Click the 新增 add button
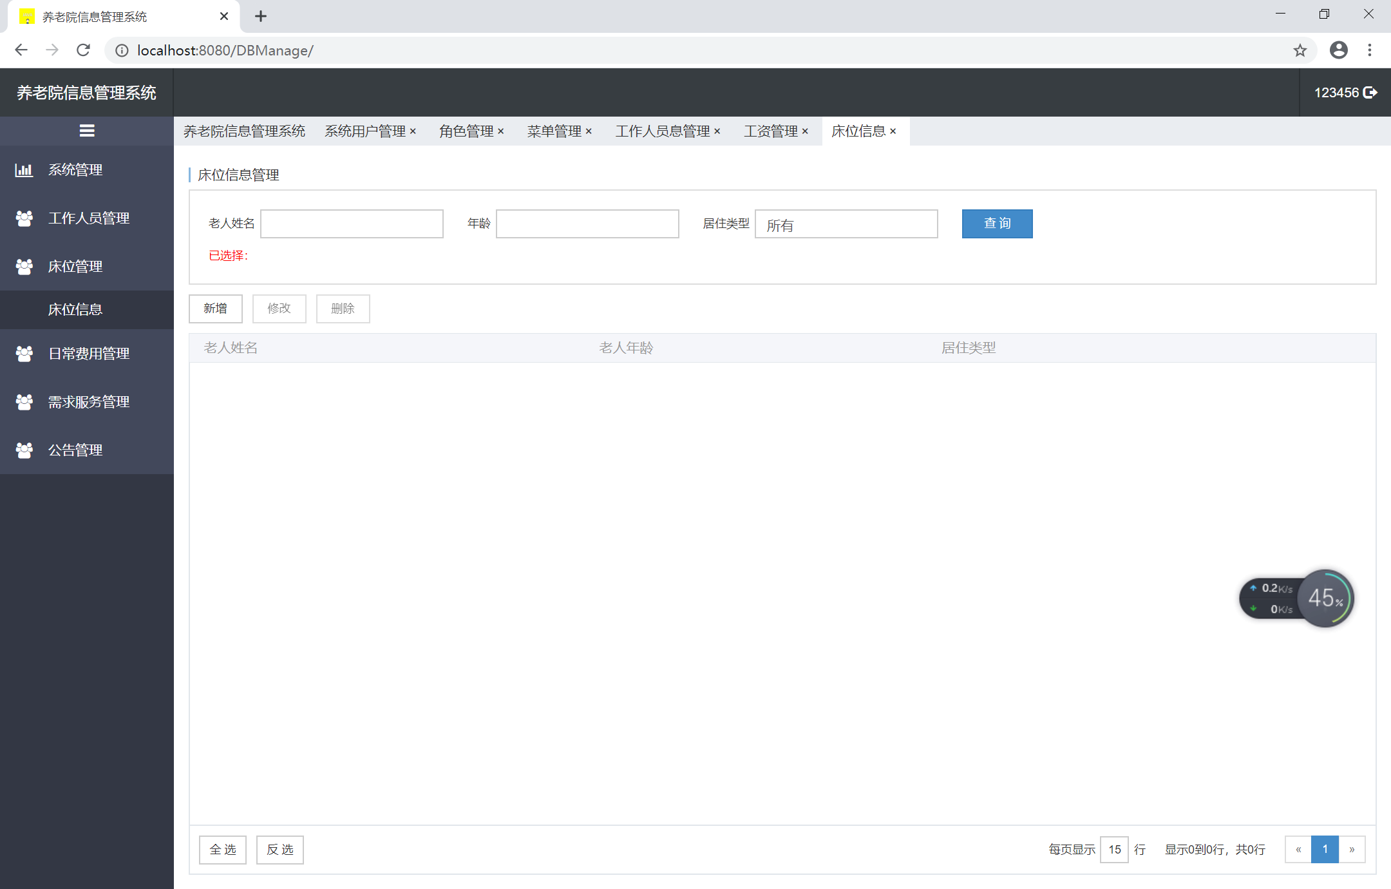This screenshot has width=1391, height=889. pyautogui.click(x=215, y=309)
